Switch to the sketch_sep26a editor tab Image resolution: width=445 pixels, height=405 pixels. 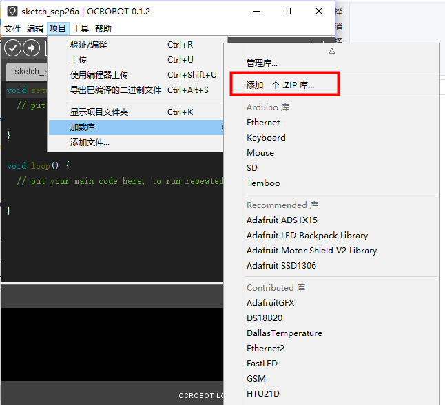pyautogui.click(x=28, y=72)
